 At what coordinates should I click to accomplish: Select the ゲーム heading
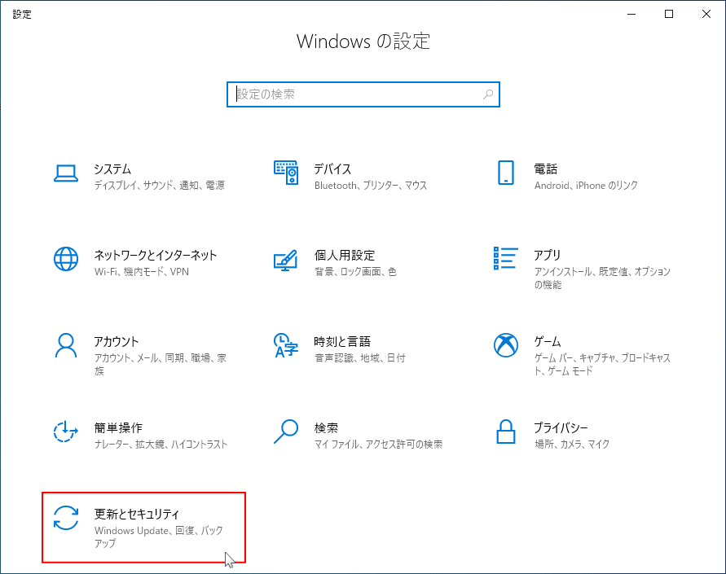[x=548, y=342]
